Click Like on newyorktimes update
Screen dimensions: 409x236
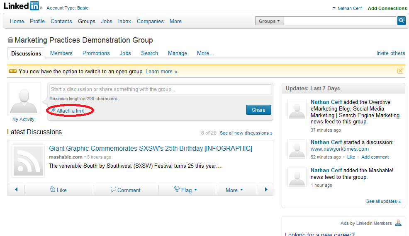tap(351, 157)
